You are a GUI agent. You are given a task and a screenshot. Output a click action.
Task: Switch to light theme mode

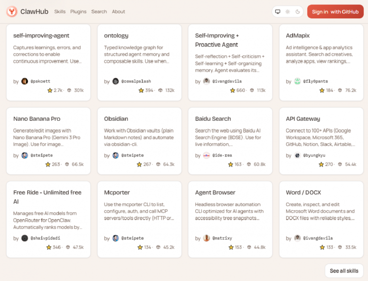pyautogui.click(x=288, y=11)
